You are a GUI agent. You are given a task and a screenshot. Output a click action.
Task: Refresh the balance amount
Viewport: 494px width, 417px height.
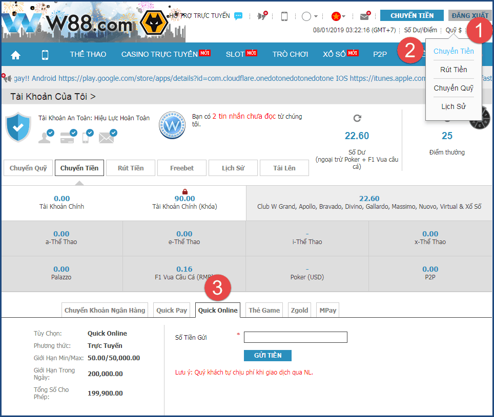pos(357,118)
